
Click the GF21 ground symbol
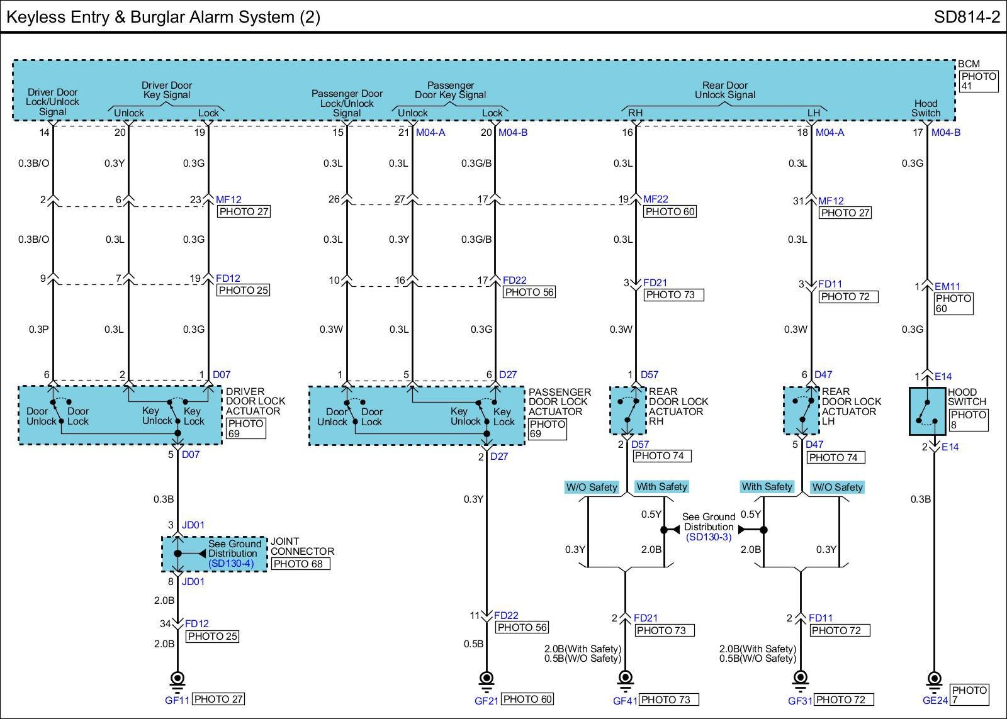click(x=486, y=679)
